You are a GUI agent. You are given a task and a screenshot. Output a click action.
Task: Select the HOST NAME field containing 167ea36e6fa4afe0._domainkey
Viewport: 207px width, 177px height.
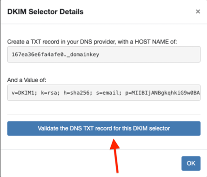point(104,55)
